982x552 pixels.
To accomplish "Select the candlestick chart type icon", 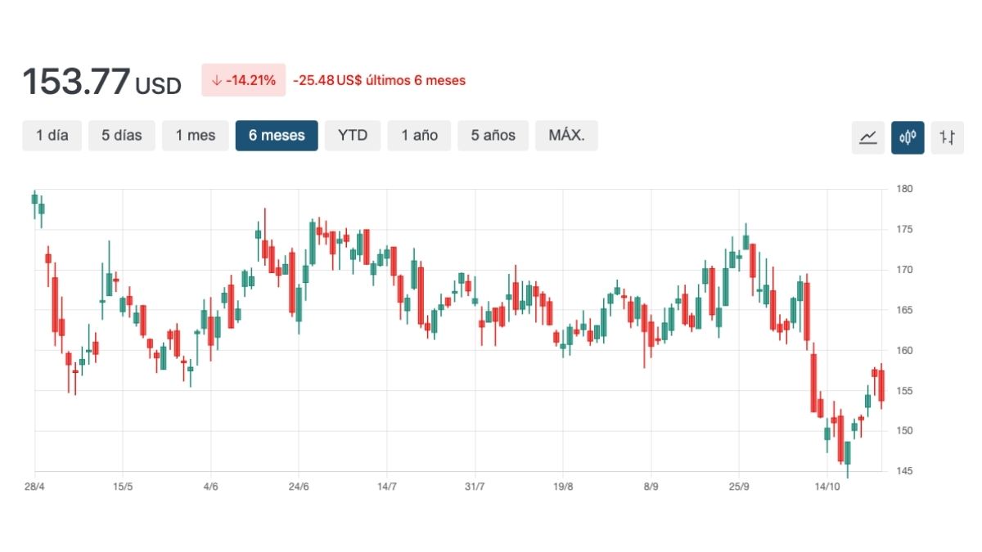I will pos(908,137).
